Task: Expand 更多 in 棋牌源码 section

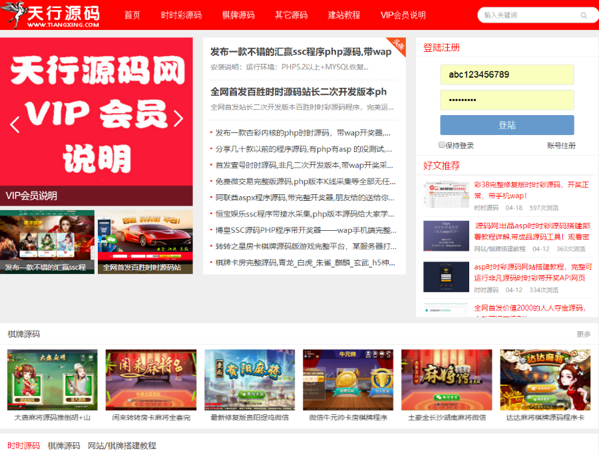Action: [583, 334]
